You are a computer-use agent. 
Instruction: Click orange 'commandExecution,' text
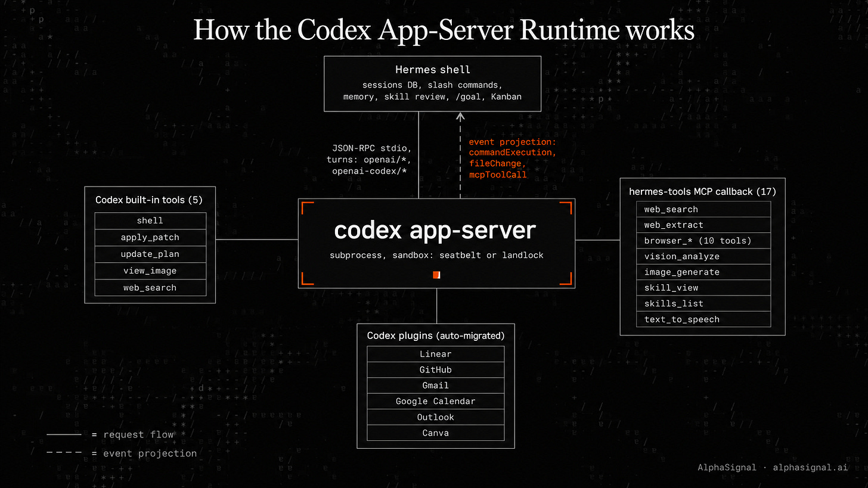pos(512,153)
